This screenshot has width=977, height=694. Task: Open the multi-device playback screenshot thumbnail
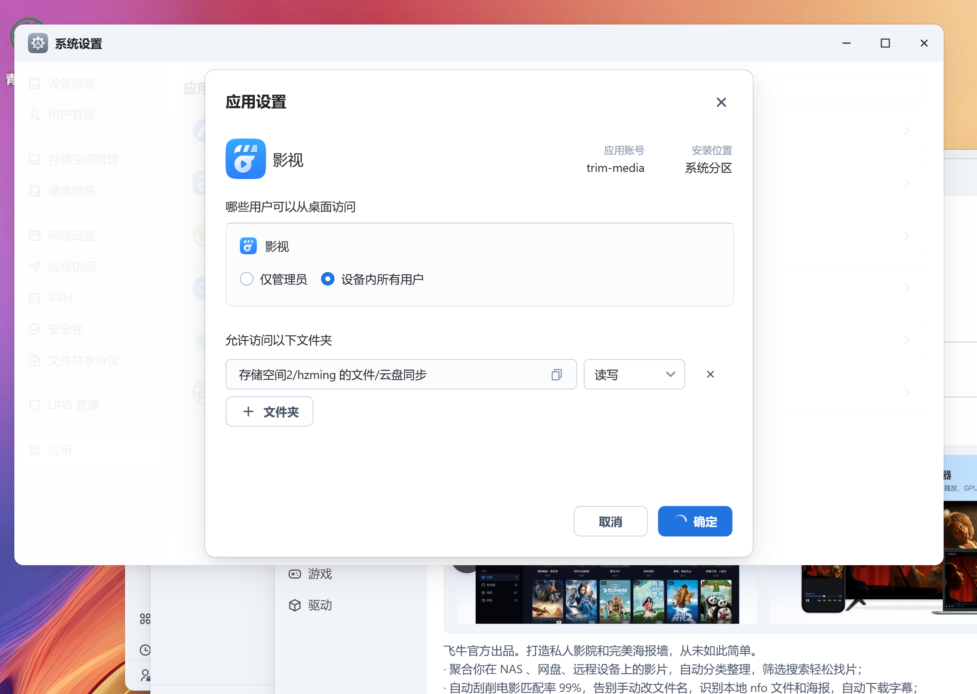[x=873, y=594]
